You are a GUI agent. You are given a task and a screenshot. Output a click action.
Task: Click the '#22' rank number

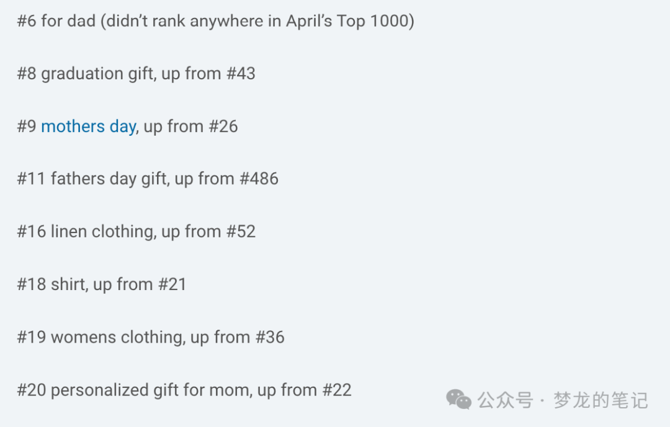pyautogui.click(x=337, y=390)
